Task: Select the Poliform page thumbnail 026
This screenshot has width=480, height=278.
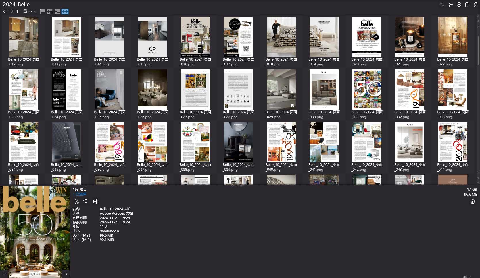Action: pos(152,90)
